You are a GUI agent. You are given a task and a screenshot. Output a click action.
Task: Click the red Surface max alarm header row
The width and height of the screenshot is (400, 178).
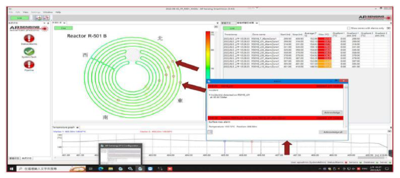pos(276,118)
